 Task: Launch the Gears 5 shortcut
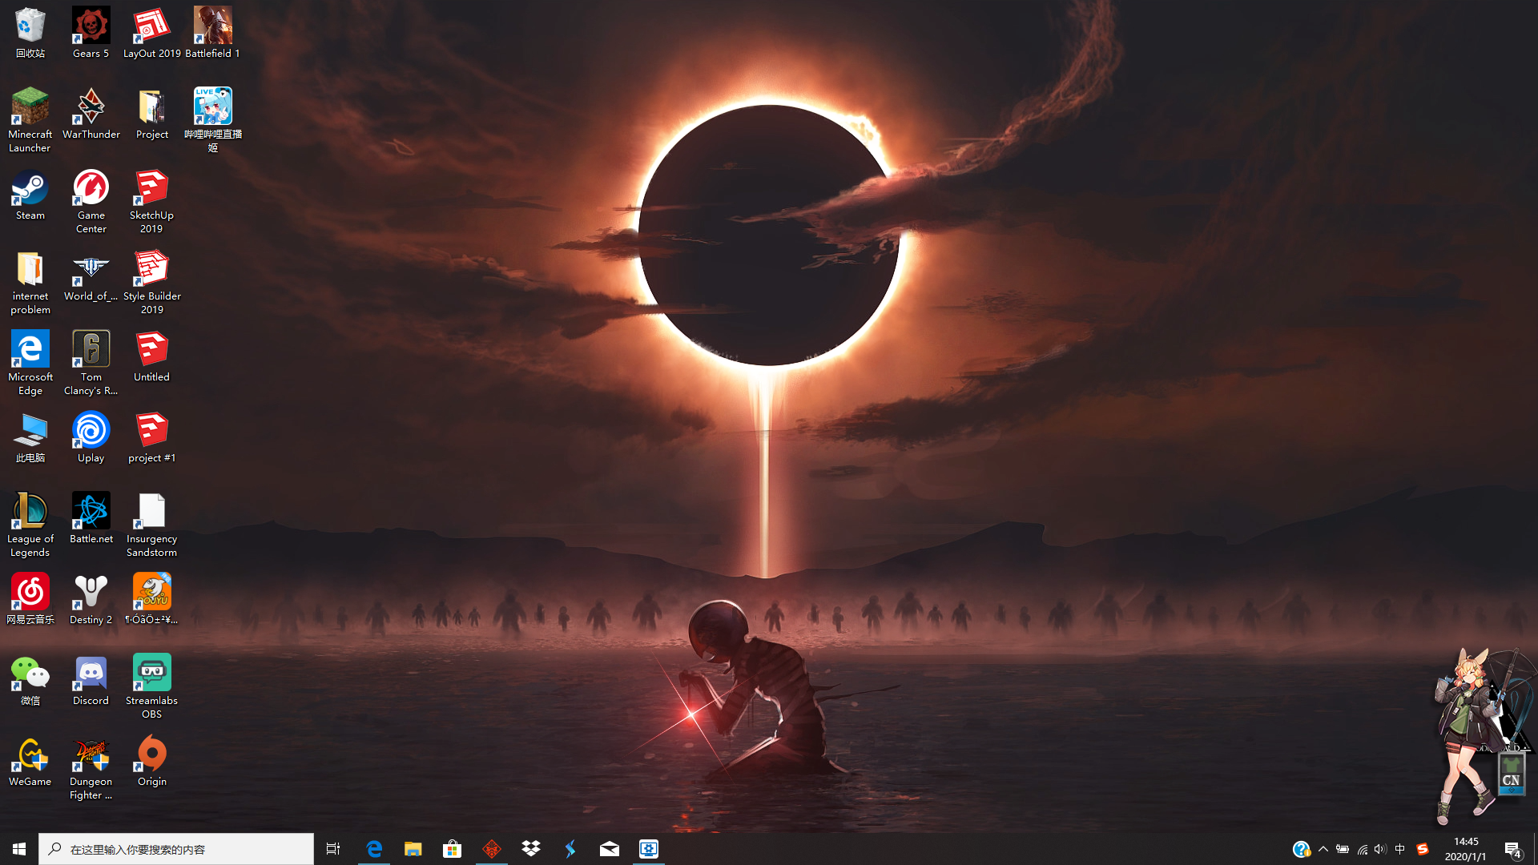click(x=91, y=34)
